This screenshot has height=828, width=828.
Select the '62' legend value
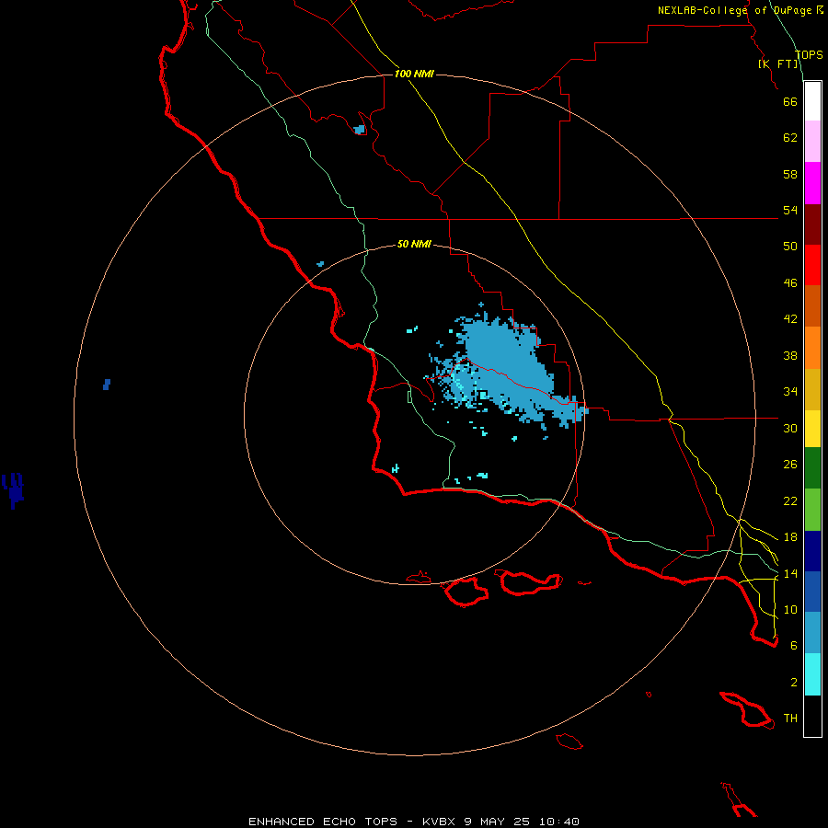[790, 138]
